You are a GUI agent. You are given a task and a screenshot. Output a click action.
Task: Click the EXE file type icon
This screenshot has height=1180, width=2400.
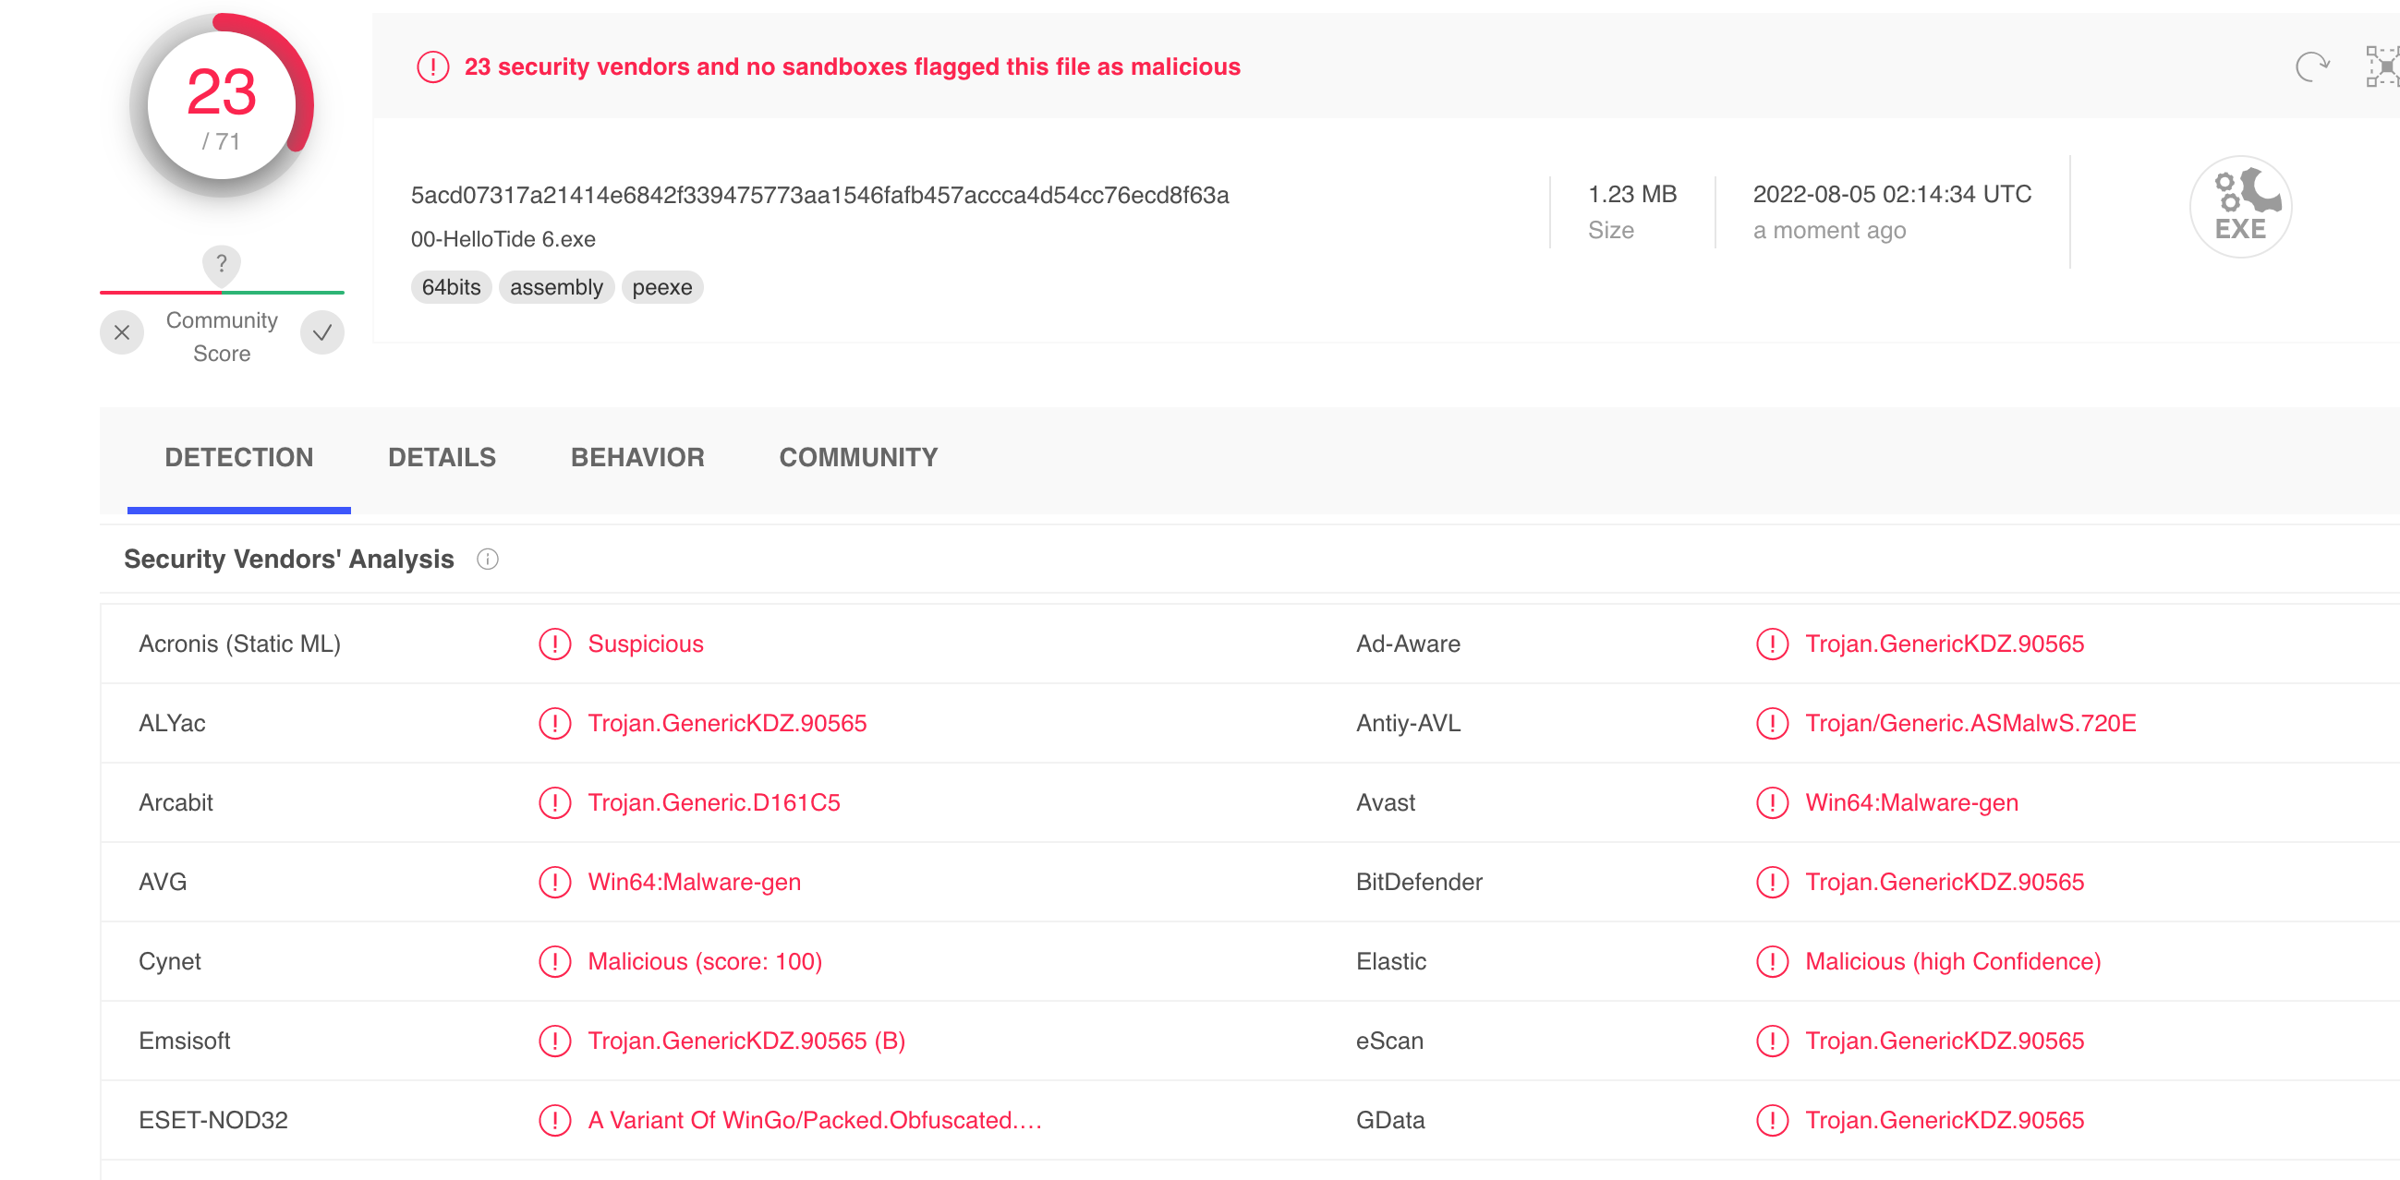2240,207
